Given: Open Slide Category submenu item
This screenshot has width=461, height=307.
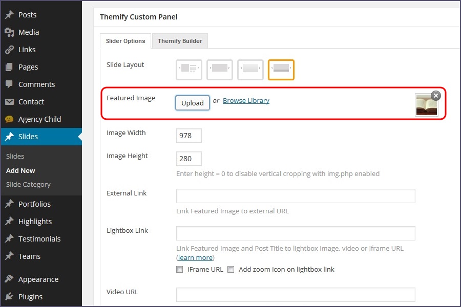Looking at the screenshot, I should click(28, 184).
